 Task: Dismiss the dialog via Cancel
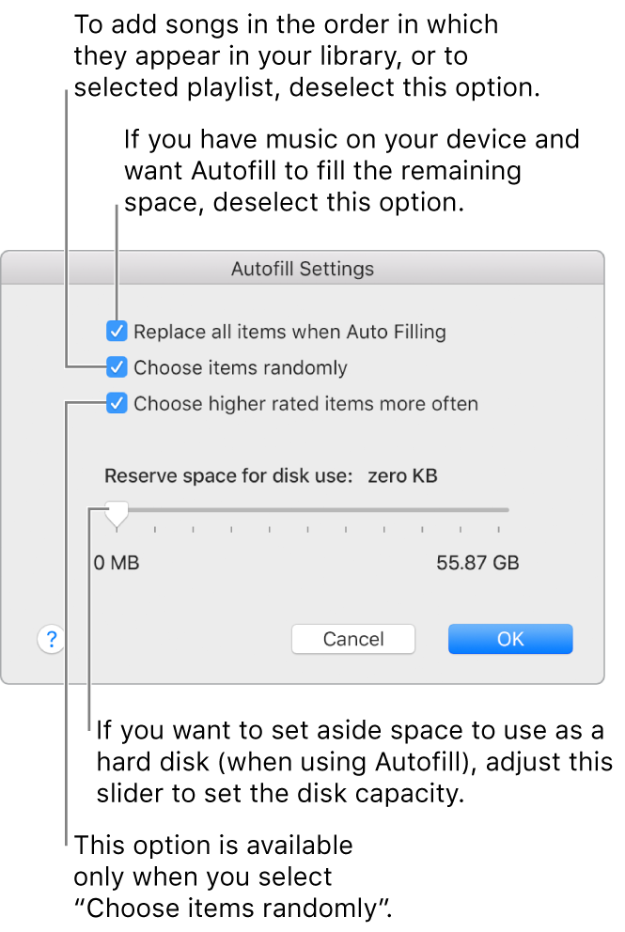click(352, 639)
